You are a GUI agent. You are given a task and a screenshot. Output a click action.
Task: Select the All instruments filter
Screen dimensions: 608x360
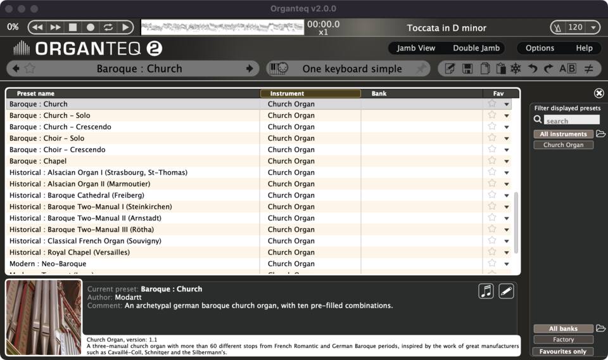(x=564, y=134)
